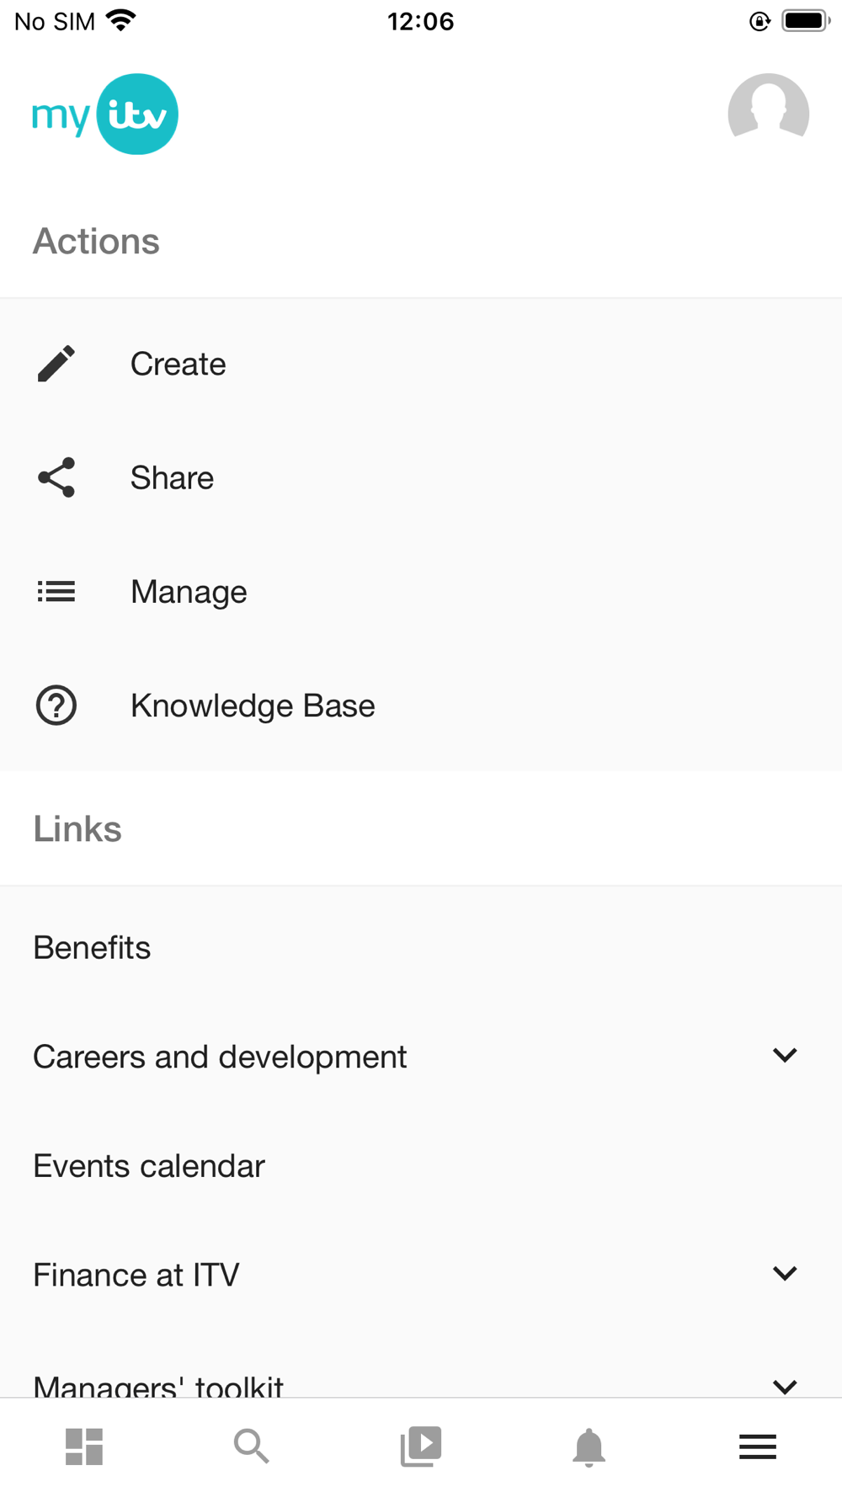The height and width of the screenshot is (1497, 842).
Task: Expand Finance at ITV chevron
Action: (x=785, y=1273)
